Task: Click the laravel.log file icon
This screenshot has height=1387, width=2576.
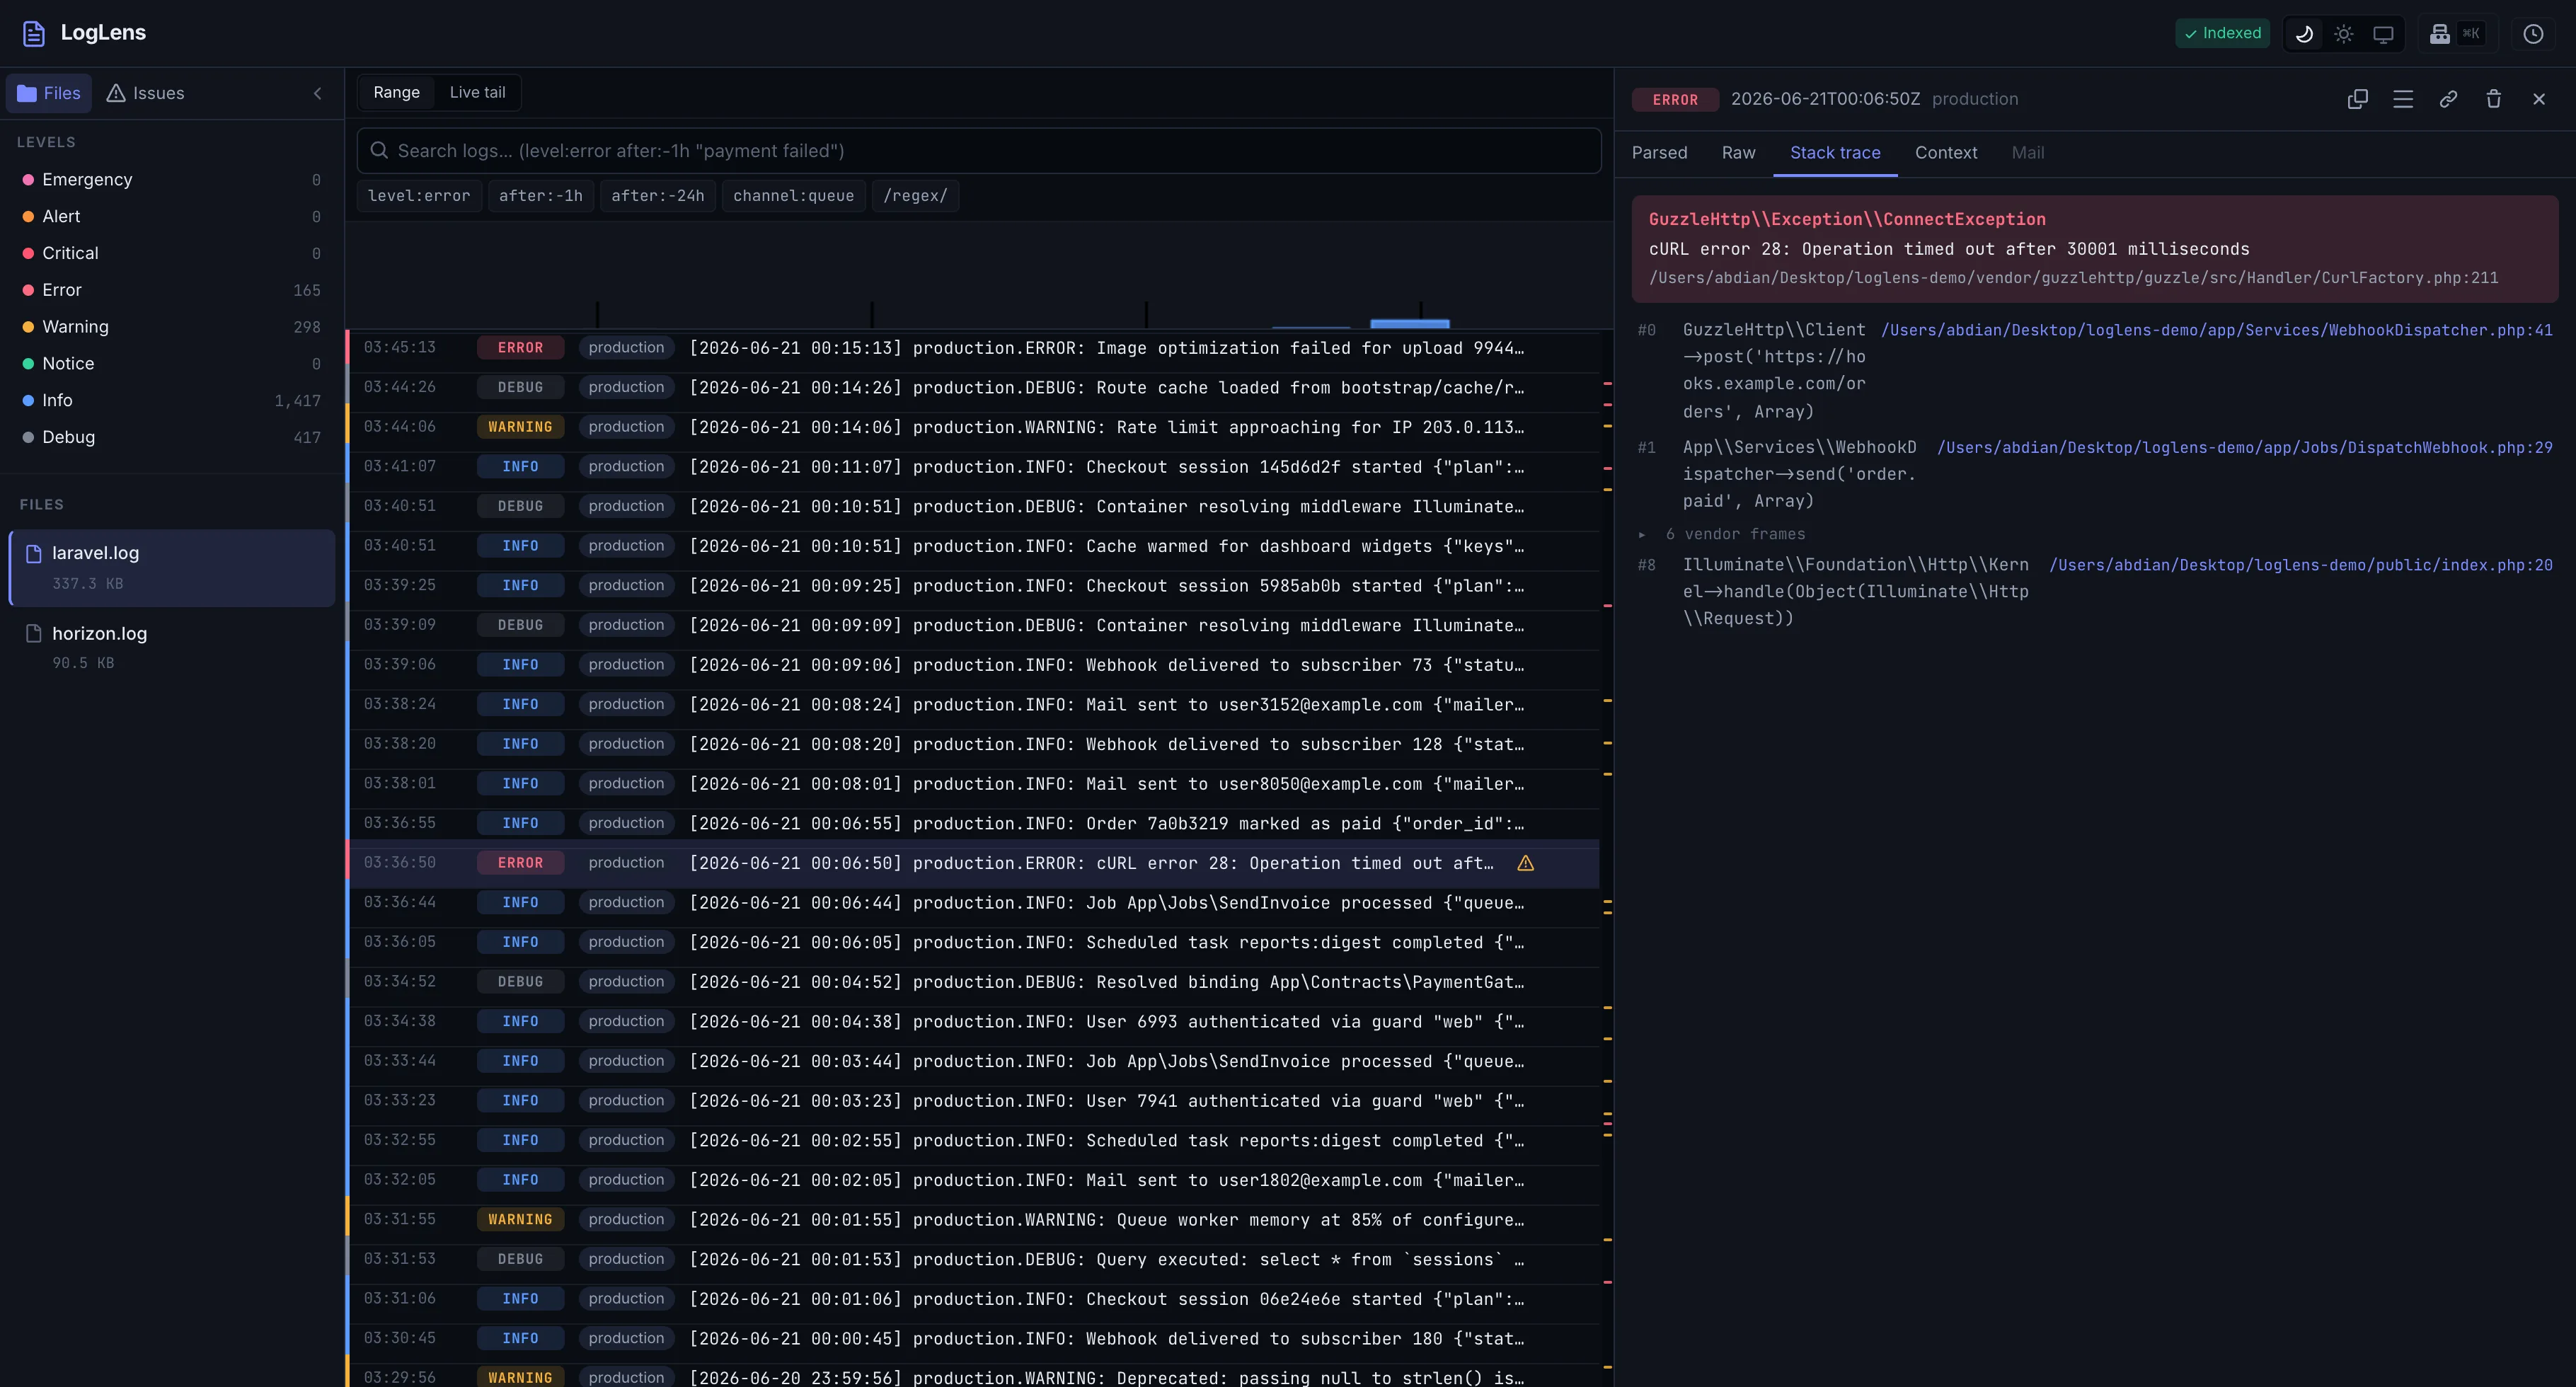Action: click(x=34, y=553)
